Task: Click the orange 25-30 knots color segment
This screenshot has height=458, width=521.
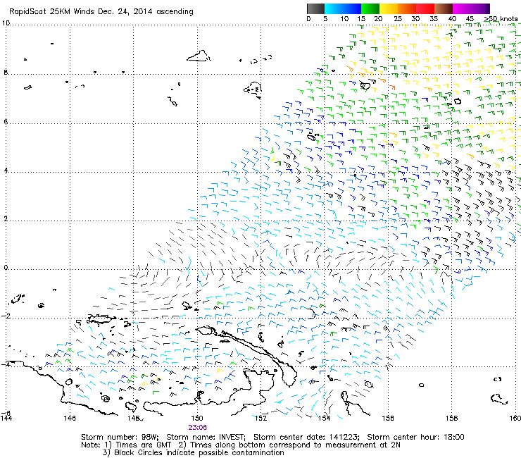Action: tap(407, 8)
